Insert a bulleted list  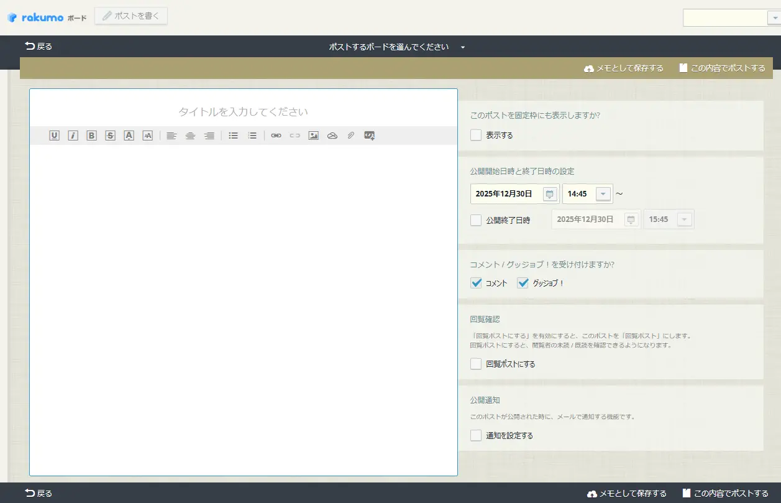tap(233, 136)
